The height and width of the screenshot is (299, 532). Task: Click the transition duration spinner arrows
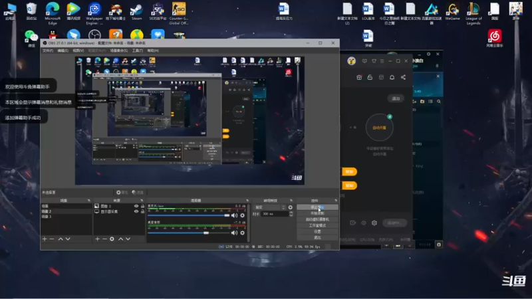point(291,214)
